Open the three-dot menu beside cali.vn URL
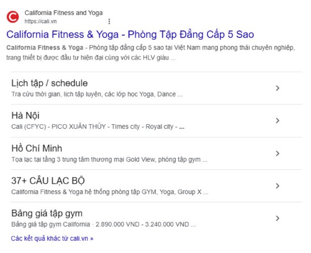This screenshot has height=253, width=311. [x=109, y=21]
